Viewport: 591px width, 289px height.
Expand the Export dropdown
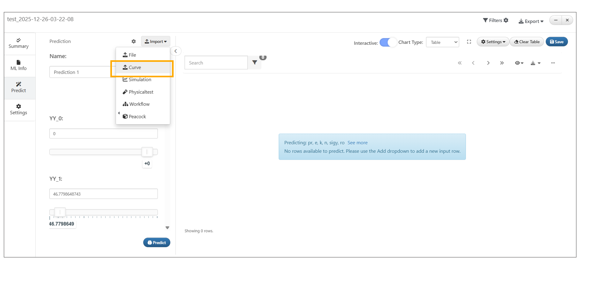pyautogui.click(x=531, y=21)
